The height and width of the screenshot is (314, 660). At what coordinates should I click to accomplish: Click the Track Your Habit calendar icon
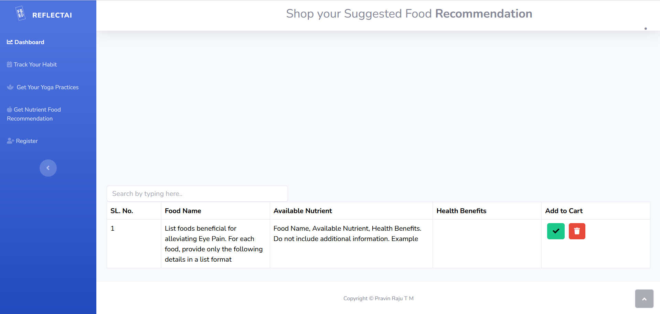tap(9, 64)
